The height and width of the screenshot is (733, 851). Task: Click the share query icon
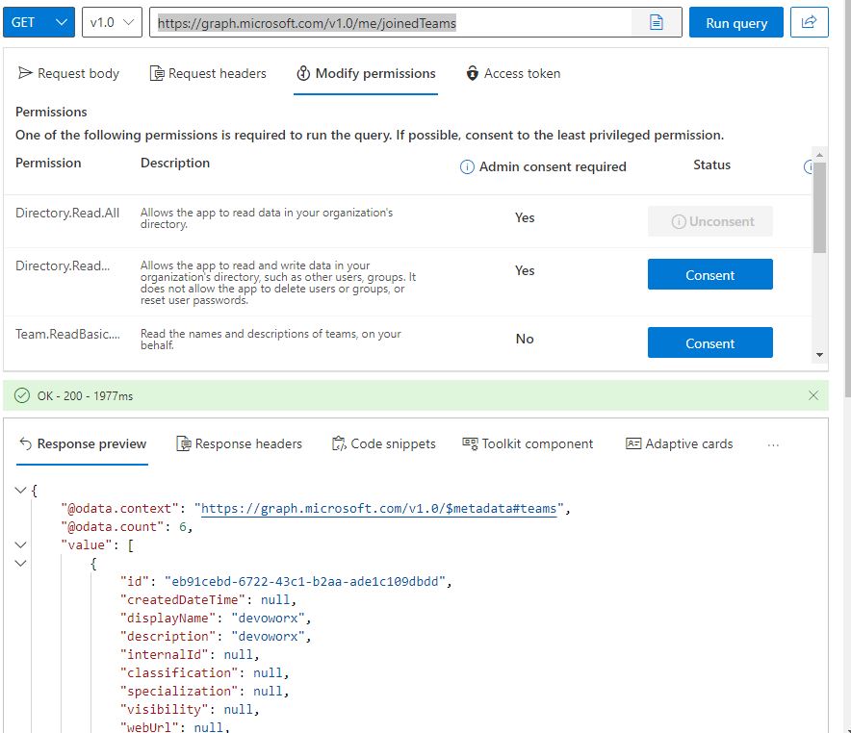810,22
